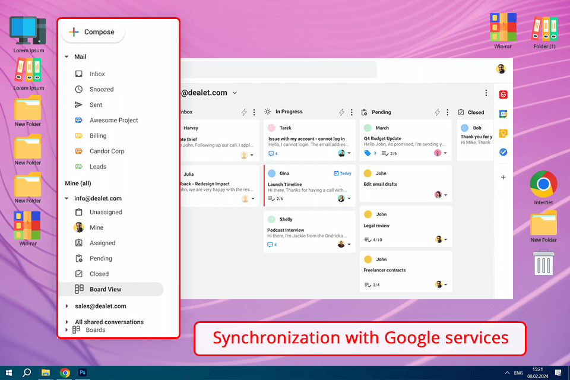Click the plus add-on icon in side panel
570x380 pixels.
pyautogui.click(x=503, y=178)
